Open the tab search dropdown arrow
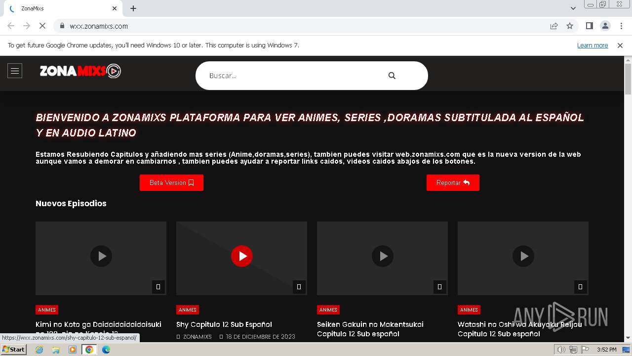The image size is (632, 356). 573,8
